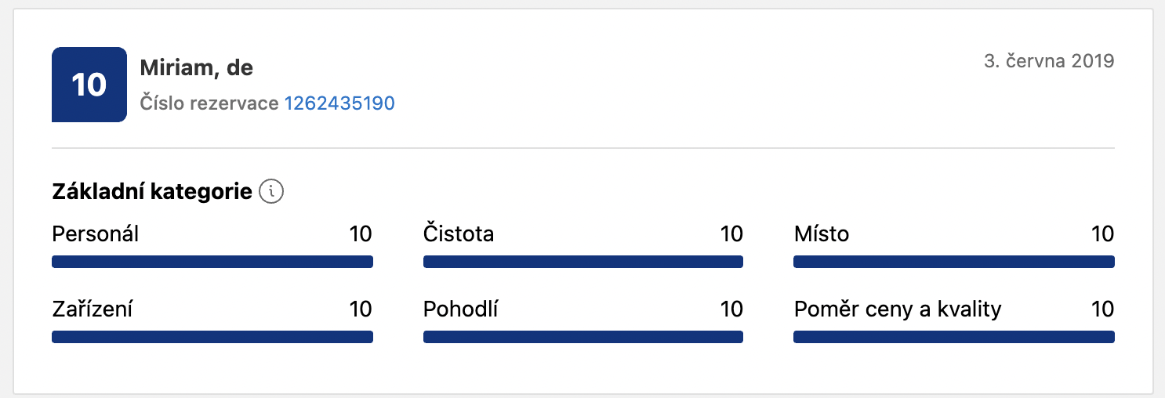1165x398 pixels.
Task: Click the Číslo rezervace label text
Action: tap(209, 103)
